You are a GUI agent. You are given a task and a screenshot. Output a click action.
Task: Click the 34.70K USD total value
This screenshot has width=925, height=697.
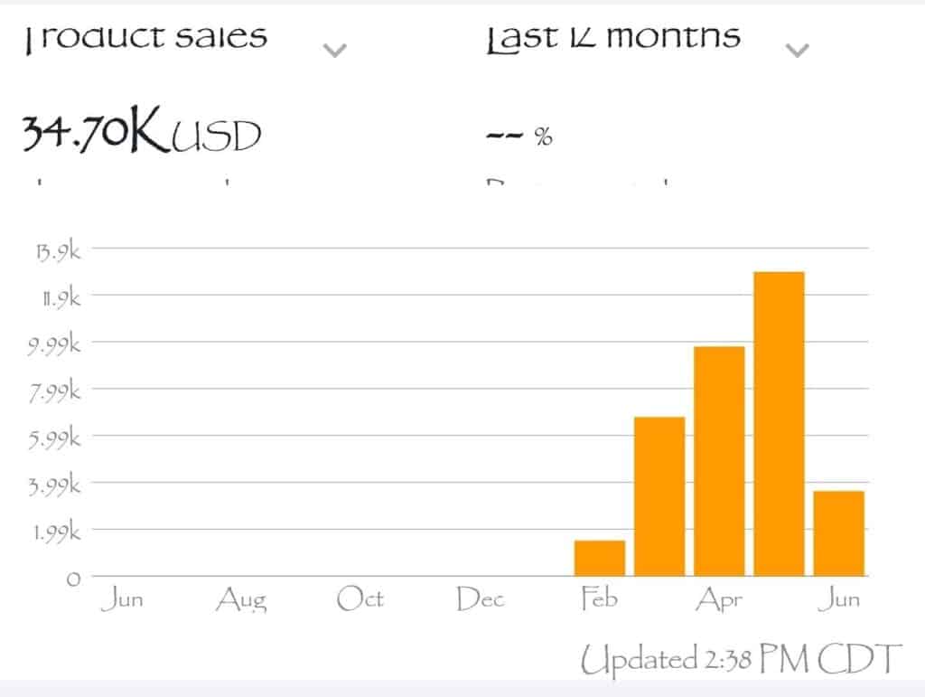(x=142, y=129)
